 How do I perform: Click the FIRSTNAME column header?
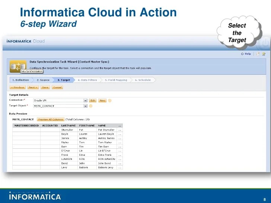click(x=87, y=126)
